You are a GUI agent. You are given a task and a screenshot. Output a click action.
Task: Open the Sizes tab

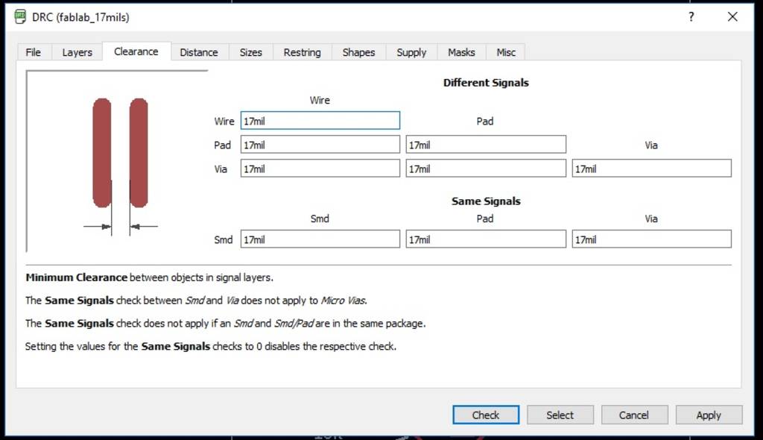click(251, 52)
